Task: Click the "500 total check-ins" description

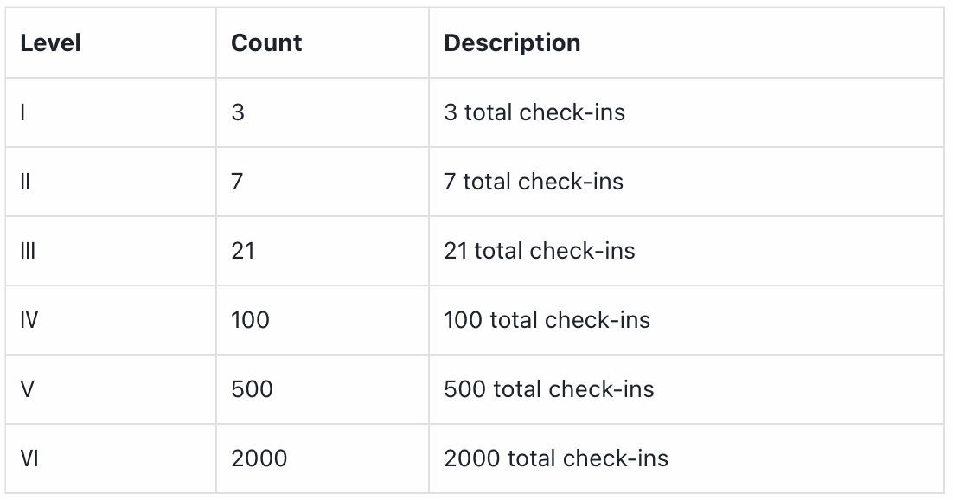Action: [x=548, y=389]
